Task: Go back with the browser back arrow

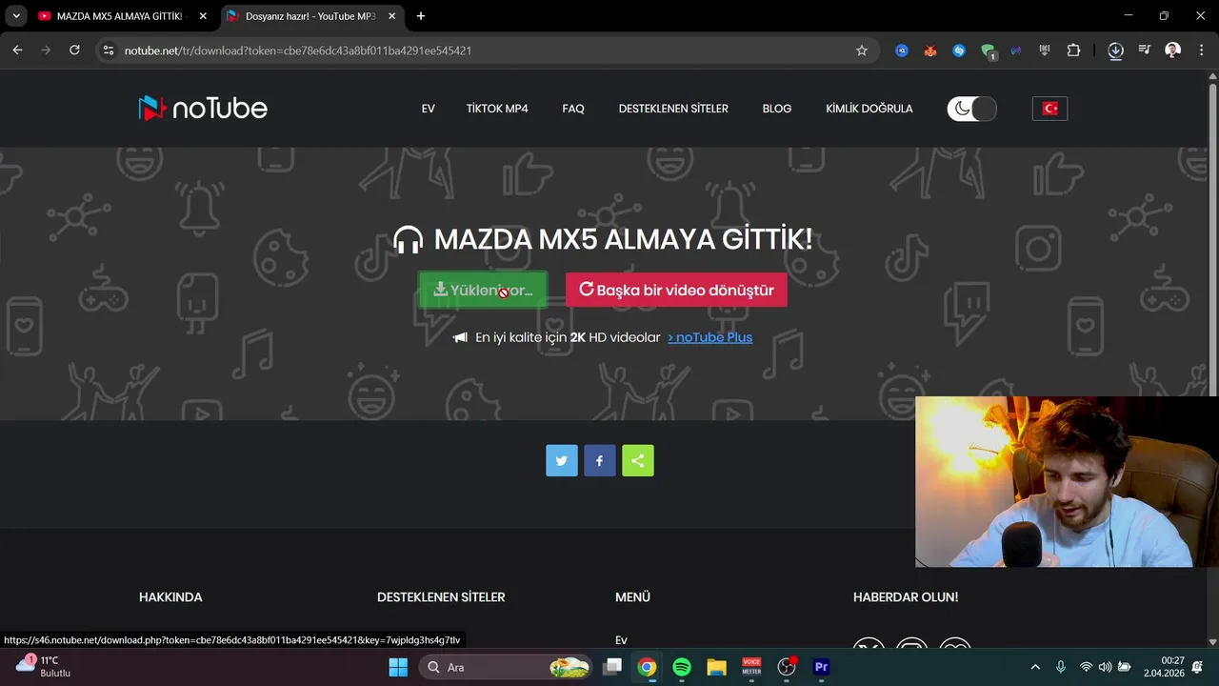Action: tap(17, 50)
